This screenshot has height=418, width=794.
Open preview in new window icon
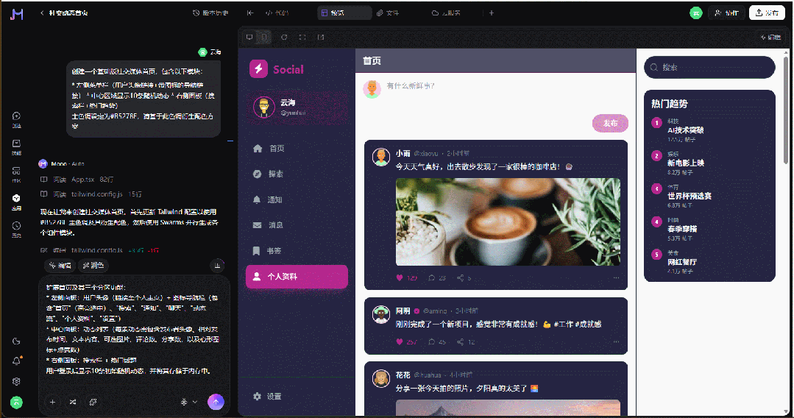pyautogui.click(x=321, y=37)
